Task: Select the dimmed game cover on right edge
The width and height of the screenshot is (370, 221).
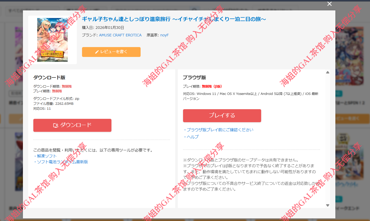Action: click(350, 56)
